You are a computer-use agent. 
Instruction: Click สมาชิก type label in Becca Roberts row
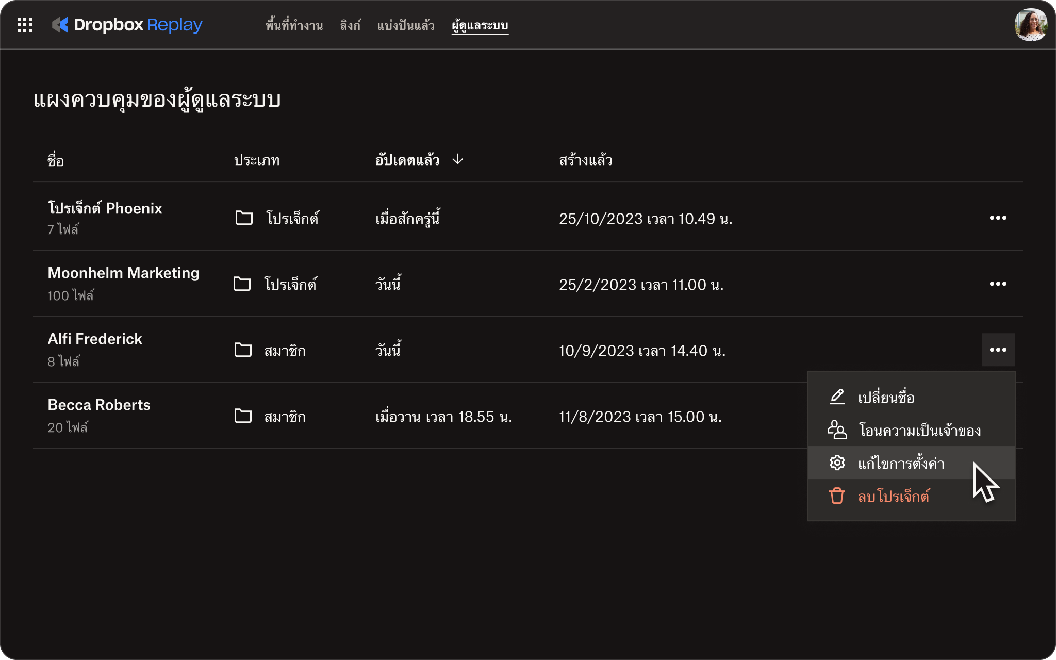coord(285,417)
